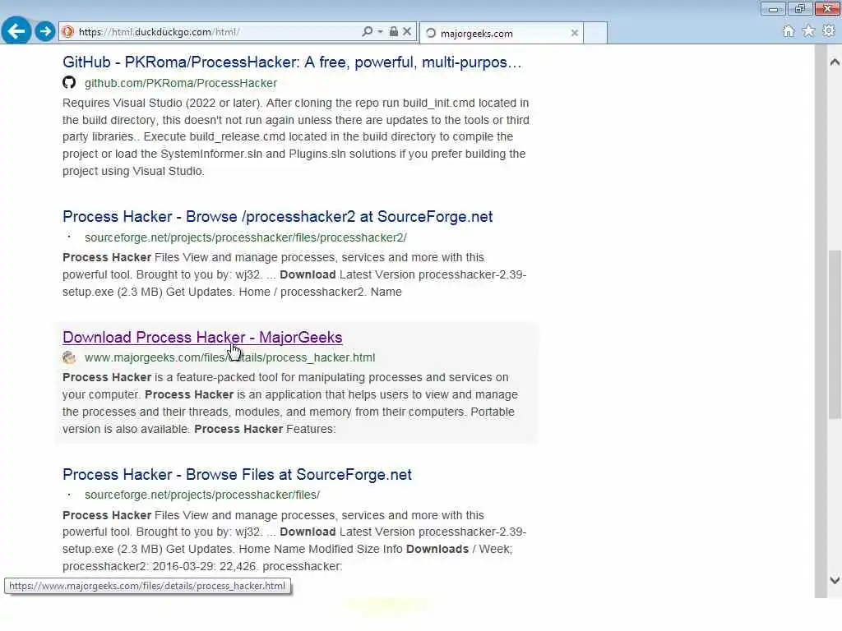This screenshot has height=631, width=842.
Task: Open github.com/PKRoma/ProcessHacker URL link
Action: (180, 83)
